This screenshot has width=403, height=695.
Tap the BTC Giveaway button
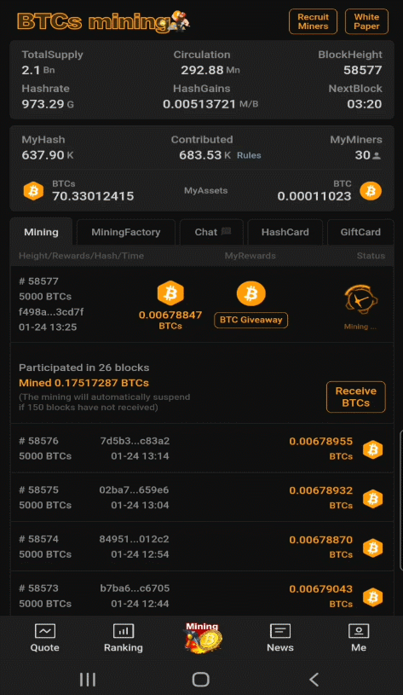(251, 320)
